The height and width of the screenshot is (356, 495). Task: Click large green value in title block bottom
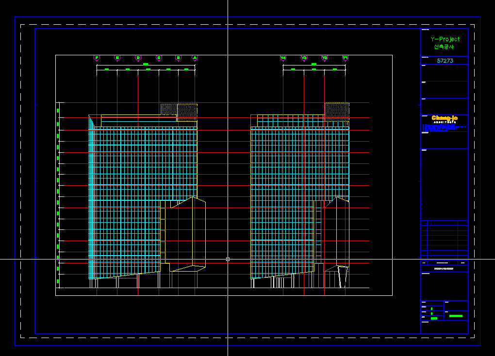coord(456,316)
